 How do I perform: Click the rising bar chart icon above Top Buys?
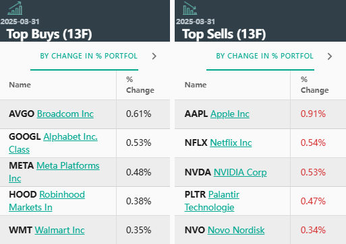15,8
